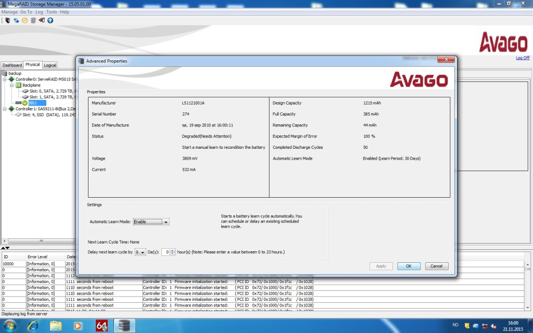Click the Cancel button
Image resolution: width=533 pixels, height=333 pixels.
[437, 266]
